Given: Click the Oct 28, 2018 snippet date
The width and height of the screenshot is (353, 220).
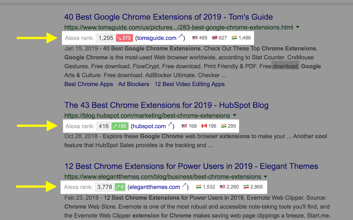Looking at the screenshot, I should pyautogui.click(x=81, y=136).
